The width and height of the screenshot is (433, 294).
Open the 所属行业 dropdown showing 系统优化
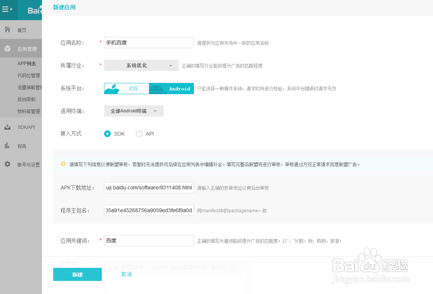coord(141,65)
